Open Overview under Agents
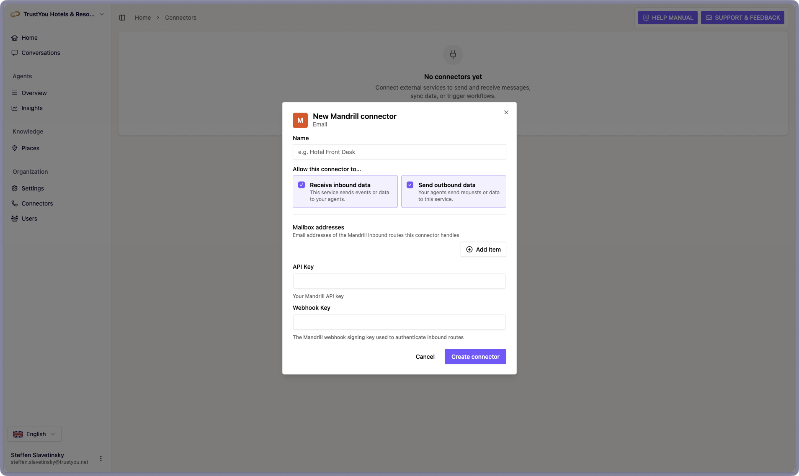Screen dimensions: 799x476 [x=34, y=93]
